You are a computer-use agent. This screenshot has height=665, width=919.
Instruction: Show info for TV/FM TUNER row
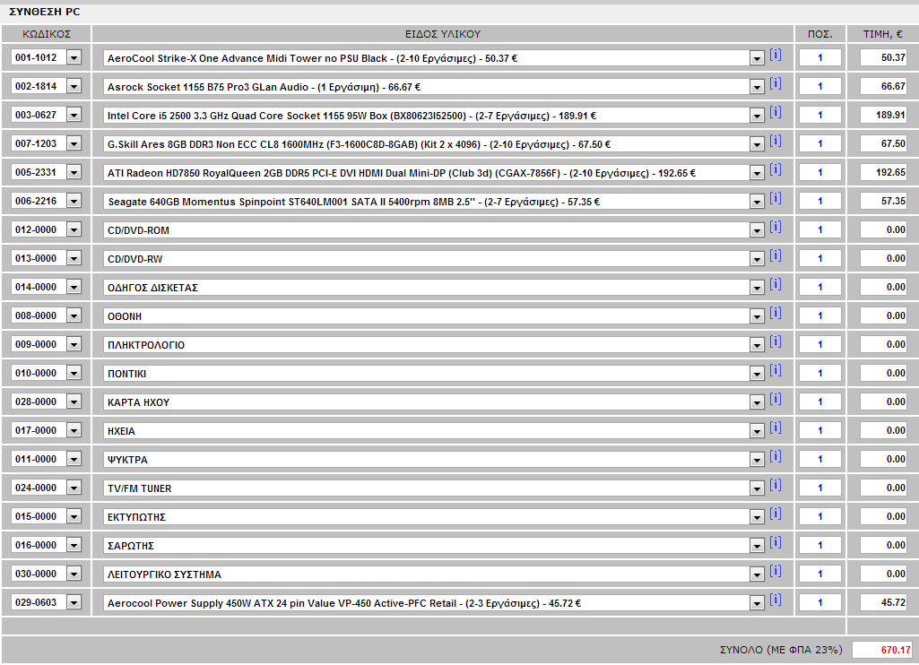(775, 485)
